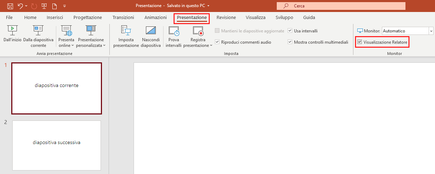The width and height of the screenshot is (435, 174).
Task: Click the title bar file name dropdown
Action: [x=209, y=6]
